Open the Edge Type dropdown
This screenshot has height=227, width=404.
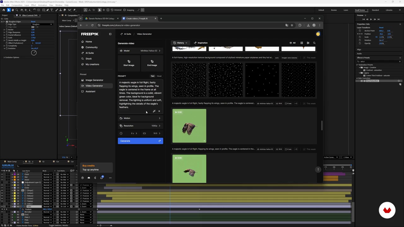click(x=42, y=24)
